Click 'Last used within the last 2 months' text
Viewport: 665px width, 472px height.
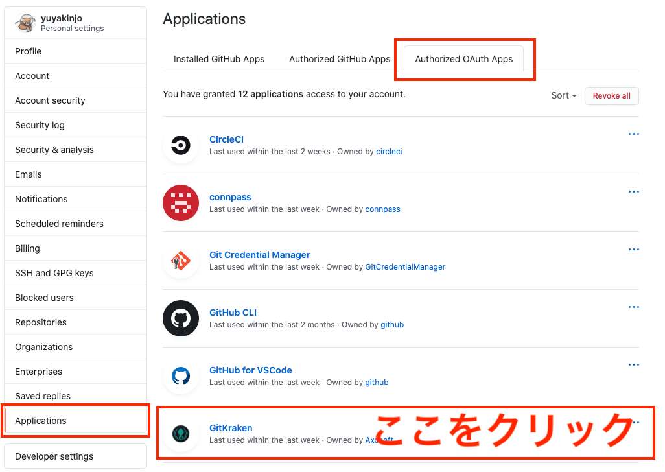272,324
